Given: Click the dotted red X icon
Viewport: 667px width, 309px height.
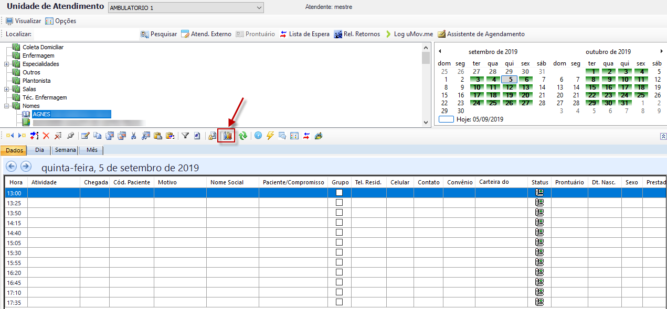Looking at the screenshot, I should pos(58,136).
